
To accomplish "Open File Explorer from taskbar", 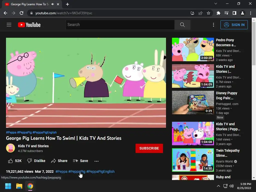I will tap(19, 186).
